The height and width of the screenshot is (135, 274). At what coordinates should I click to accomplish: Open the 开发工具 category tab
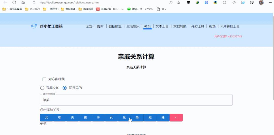tap(198, 26)
